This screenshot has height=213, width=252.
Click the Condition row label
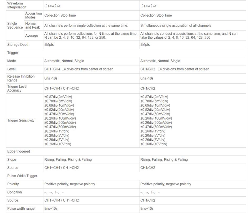pos(14,192)
